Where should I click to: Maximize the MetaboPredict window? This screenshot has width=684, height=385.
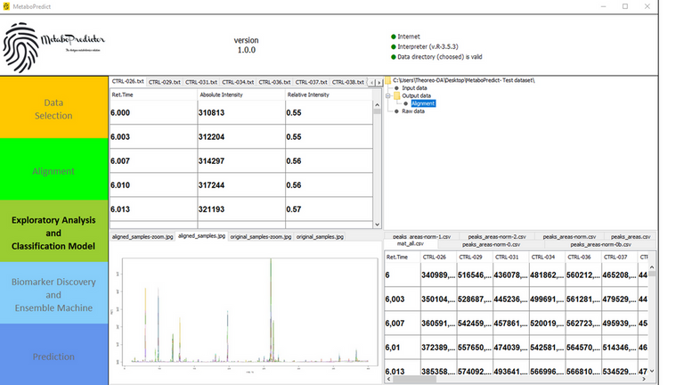point(625,6)
